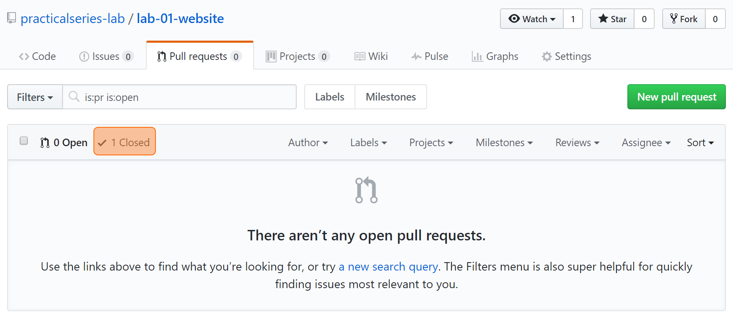Click the New pull request button
733x312 pixels.
click(x=676, y=97)
